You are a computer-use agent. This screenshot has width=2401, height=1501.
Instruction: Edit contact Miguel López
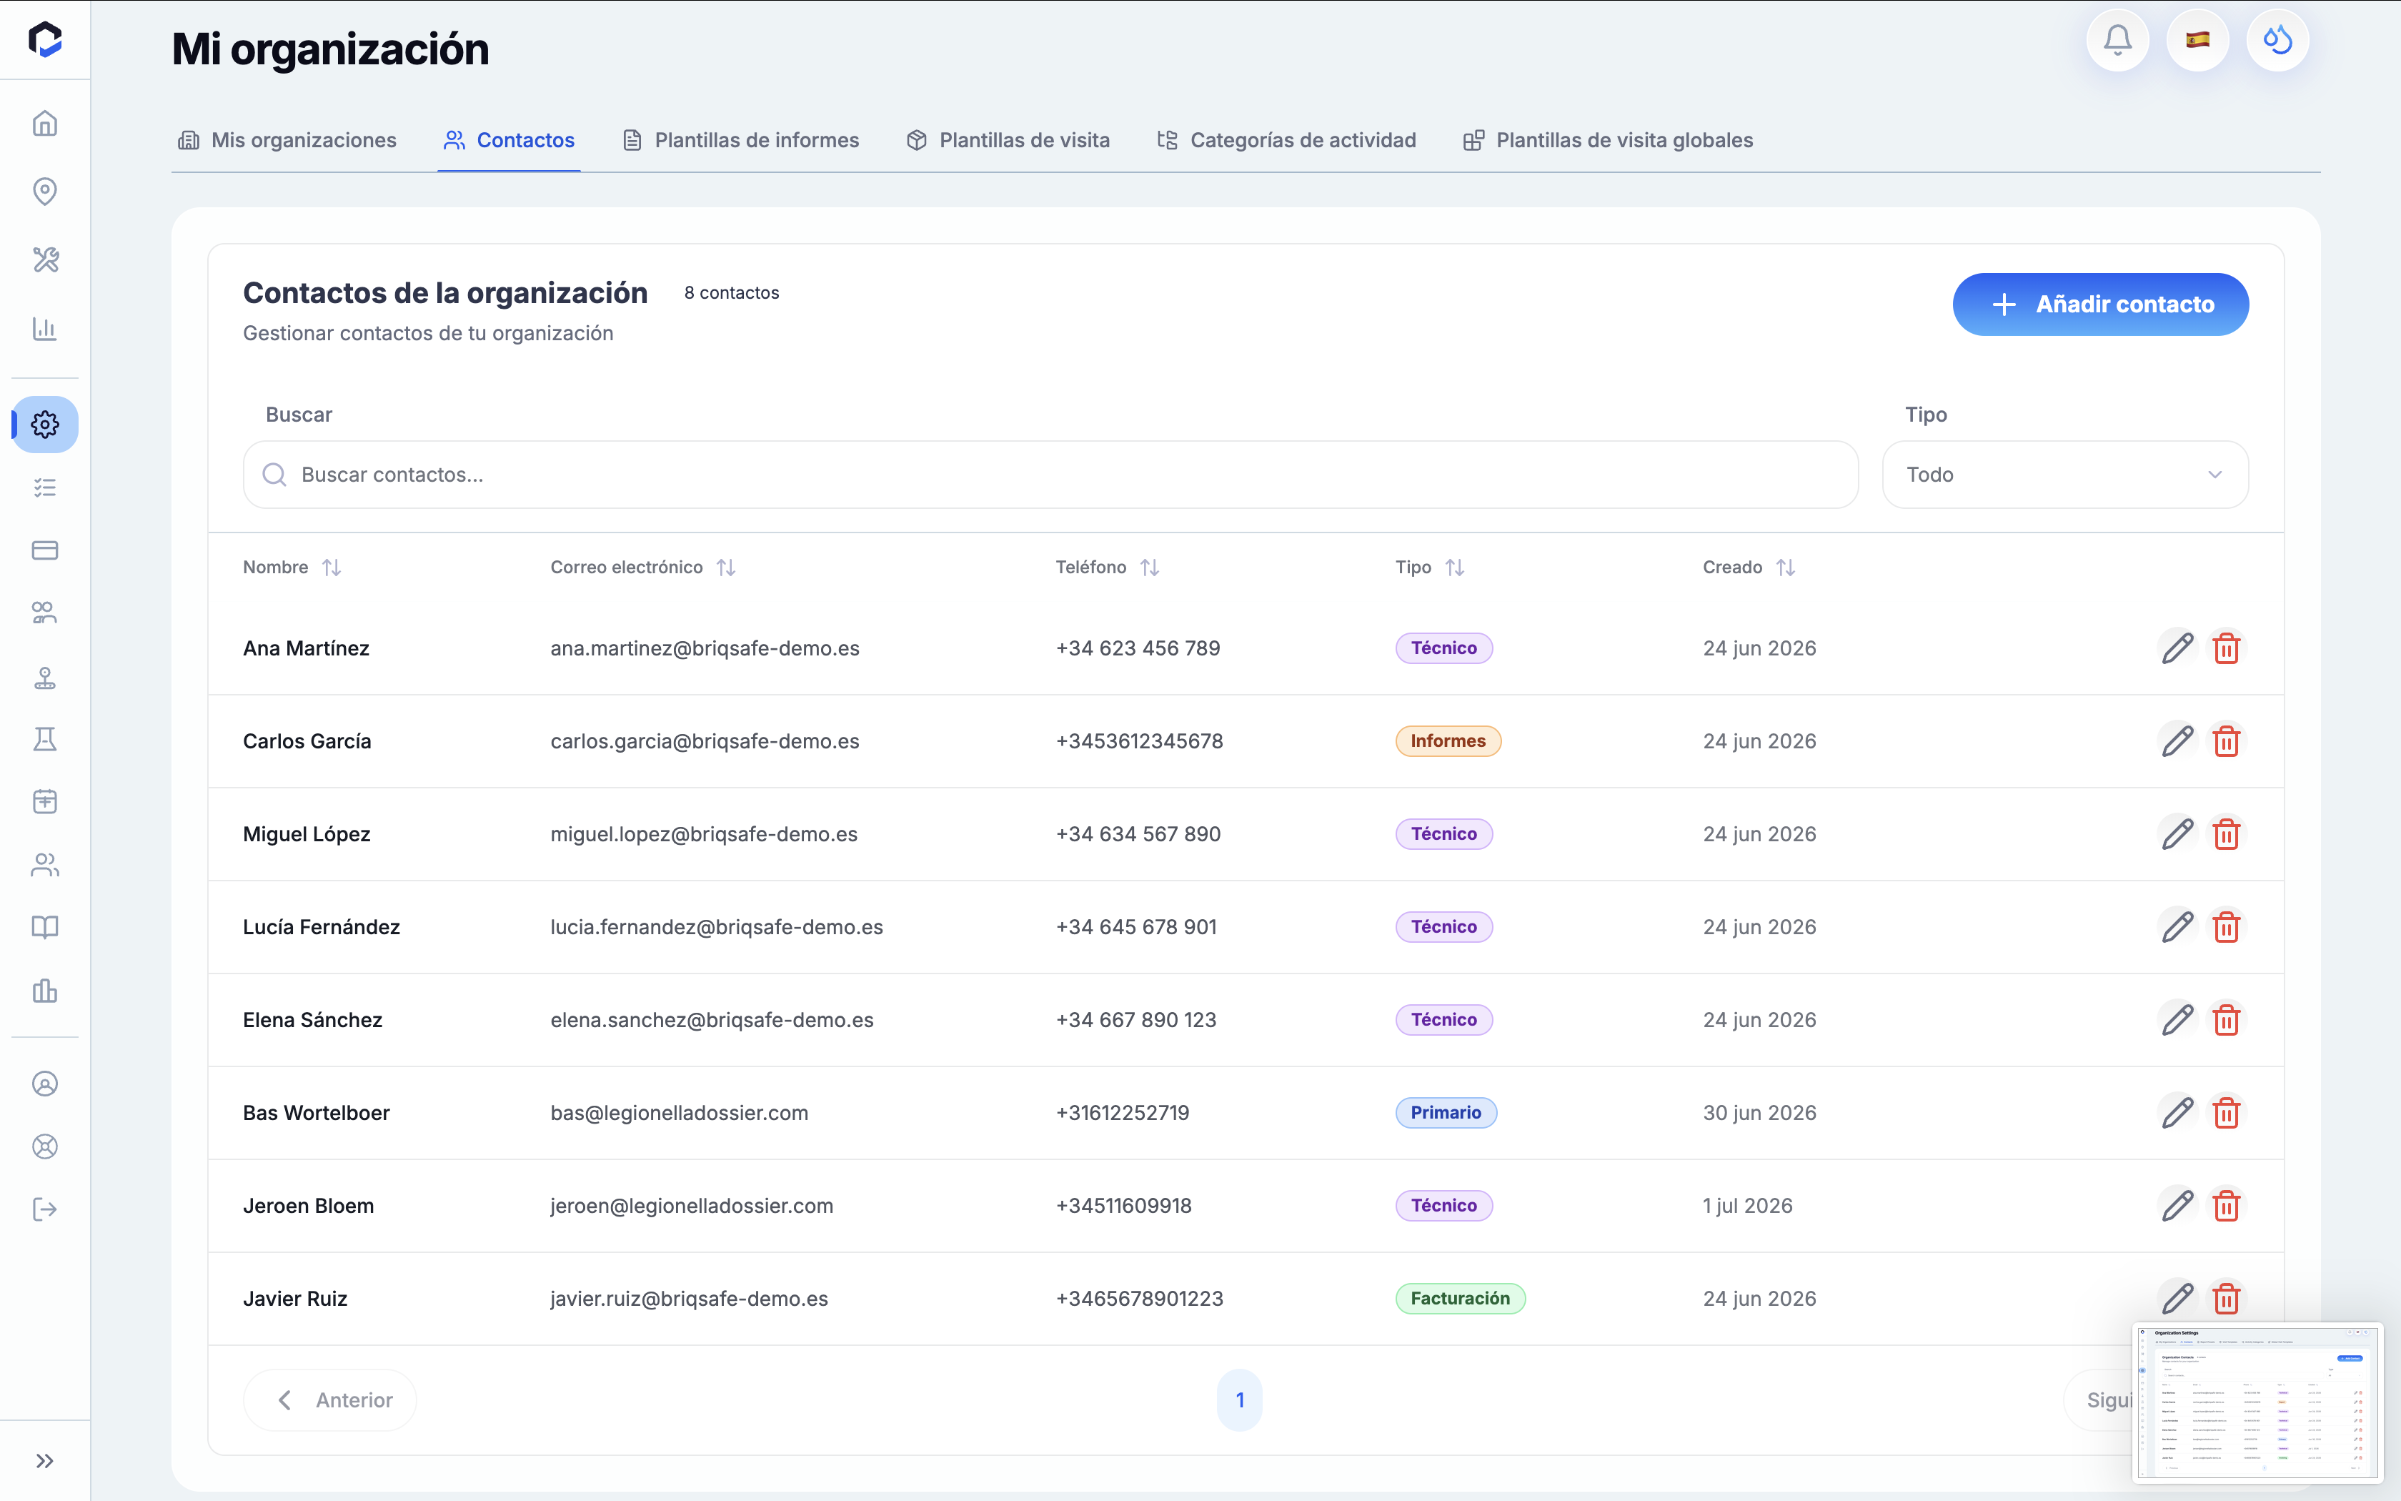(x=2177, y=834)
